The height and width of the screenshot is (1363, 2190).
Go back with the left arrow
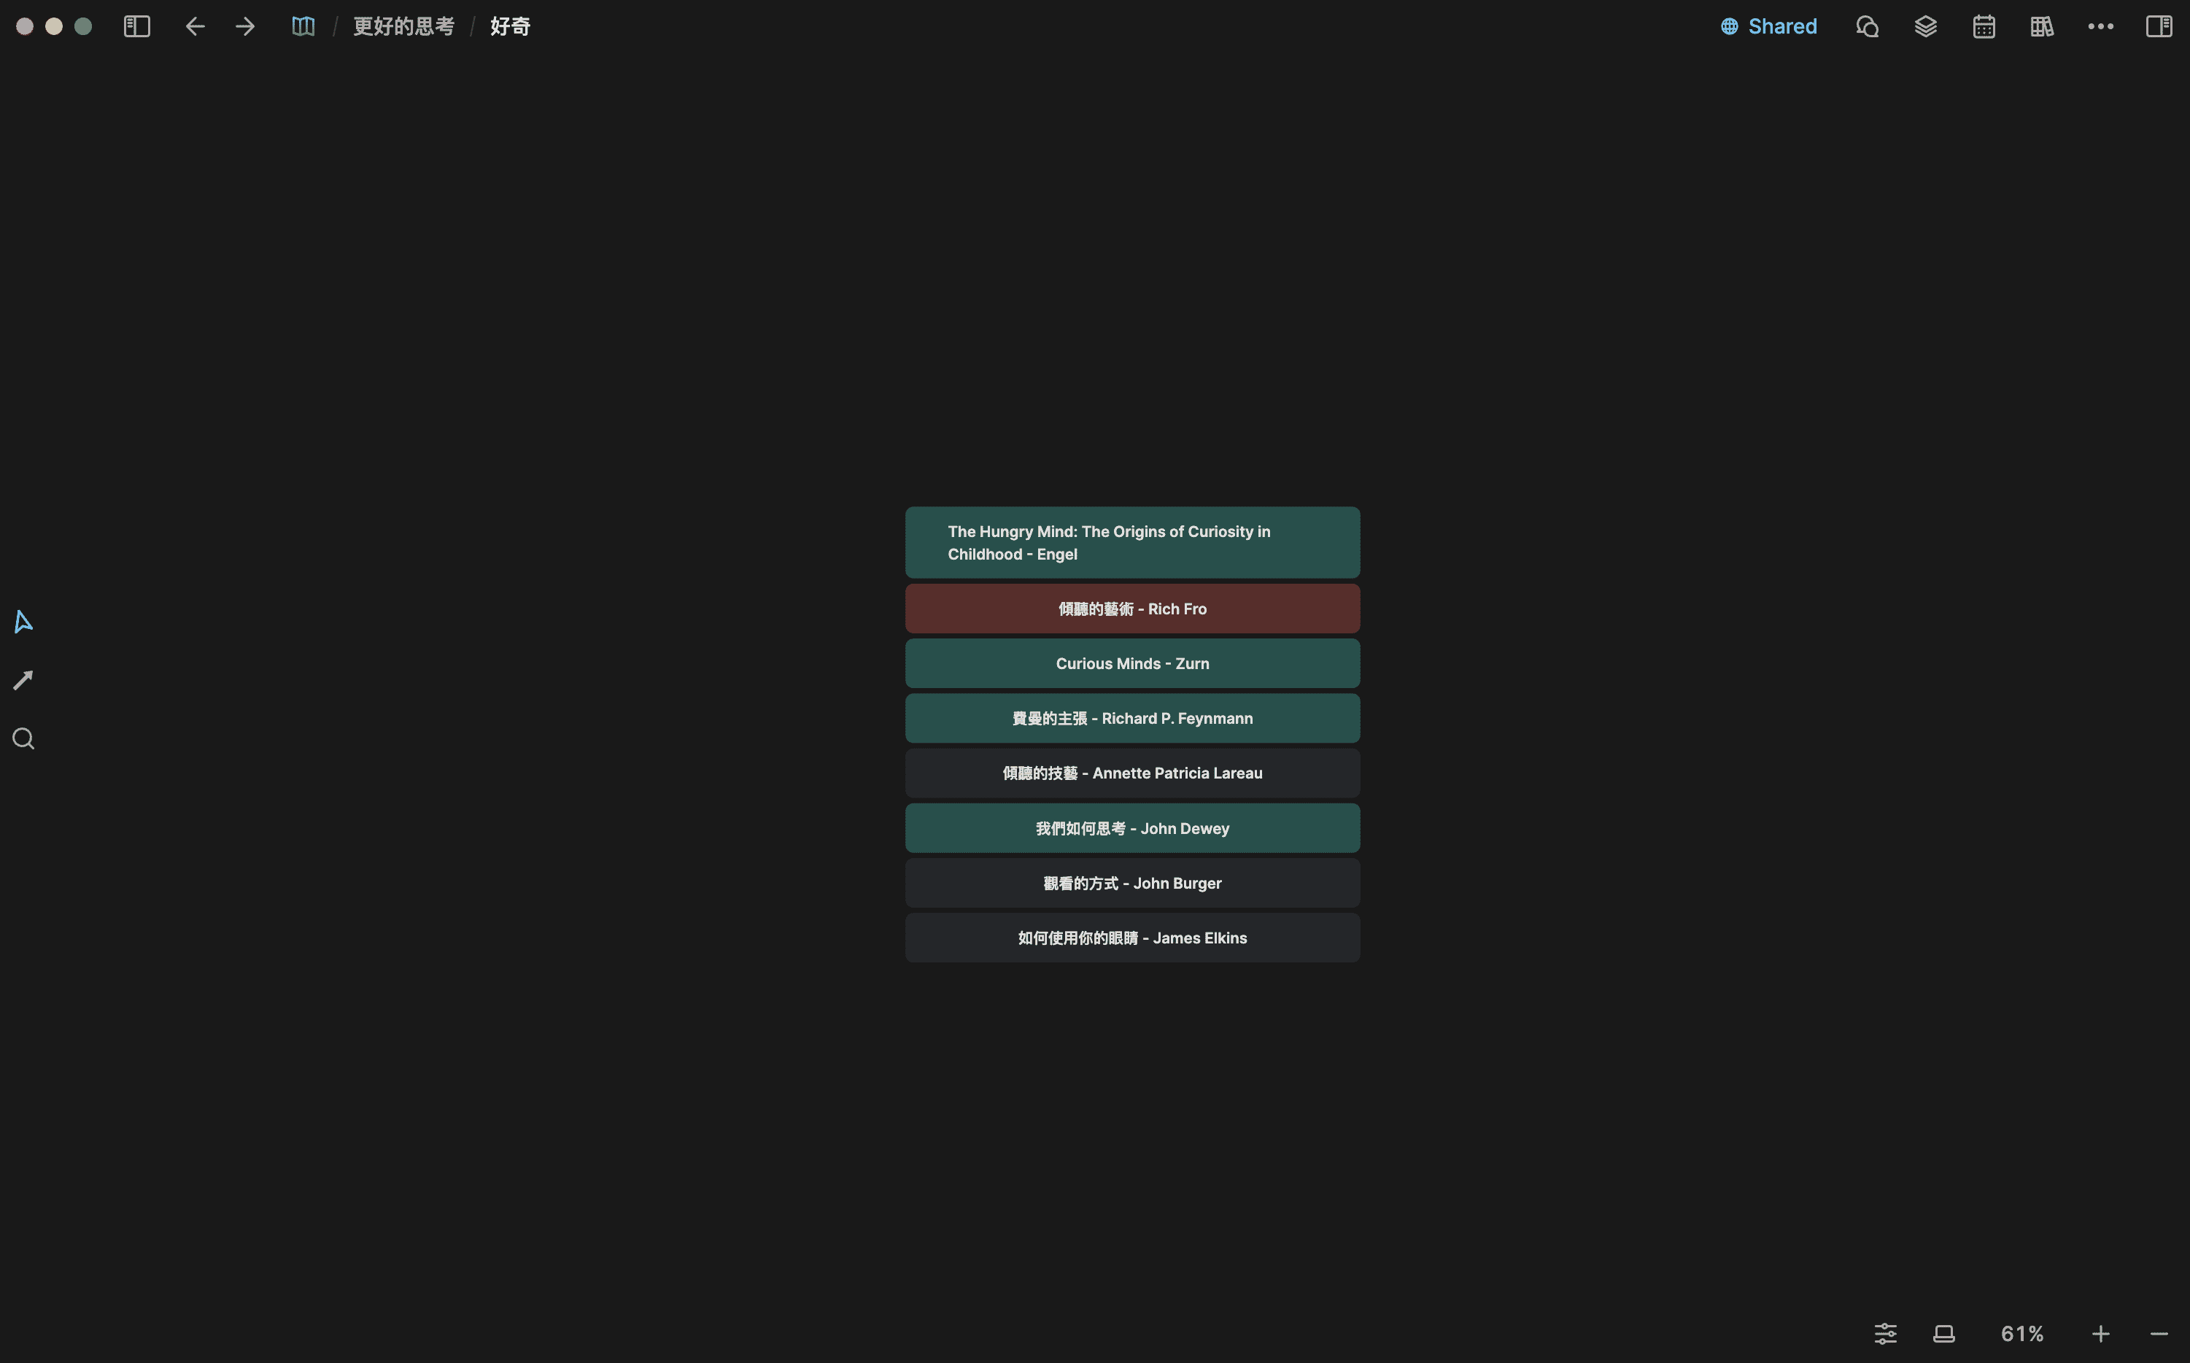(x=195, y=26)
